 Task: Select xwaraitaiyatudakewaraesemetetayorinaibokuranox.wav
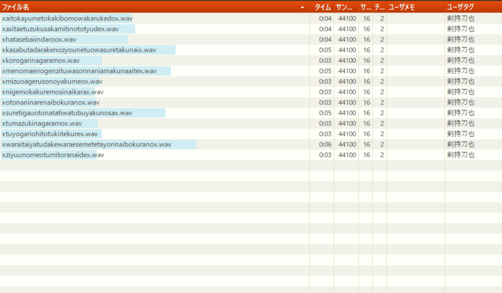86,145
